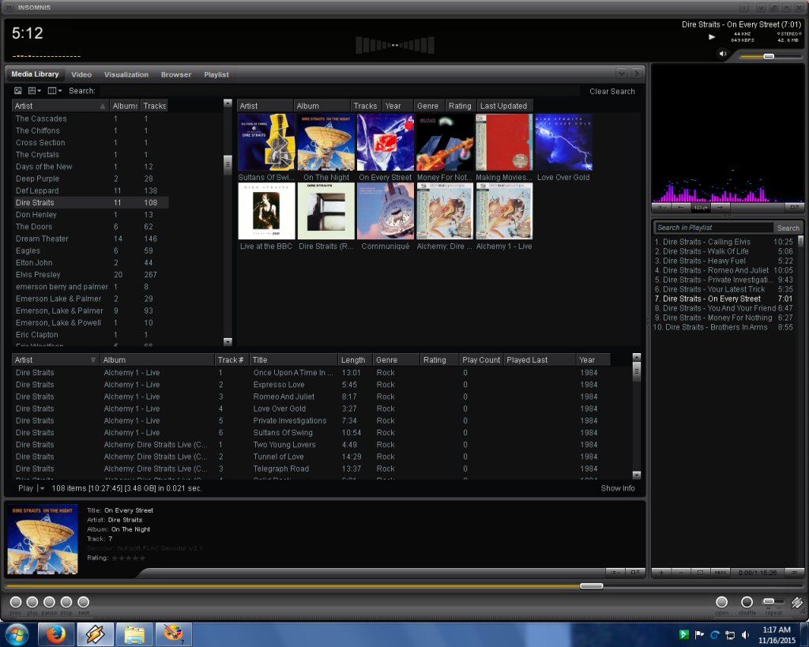Open the view mode dropdown in library toolbar
809x647 pixels.
pyautogui.click(x=35, y=91)
